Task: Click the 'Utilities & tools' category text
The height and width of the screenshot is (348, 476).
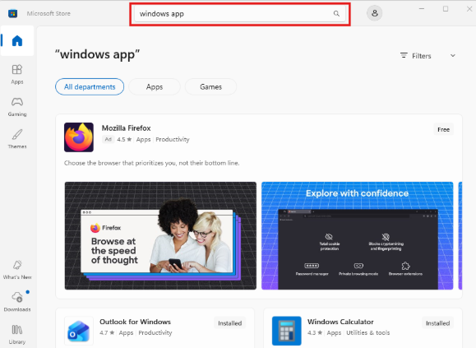Action: (x=368, y=333)
